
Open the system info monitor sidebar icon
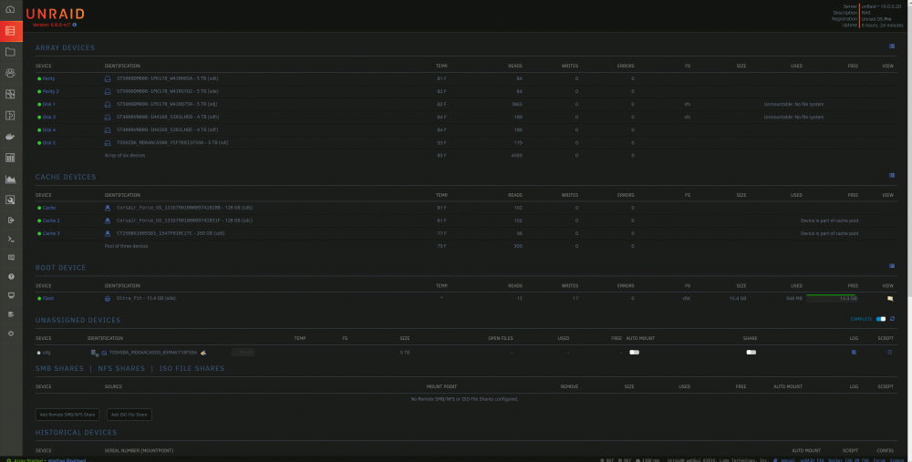click(10, 295)
